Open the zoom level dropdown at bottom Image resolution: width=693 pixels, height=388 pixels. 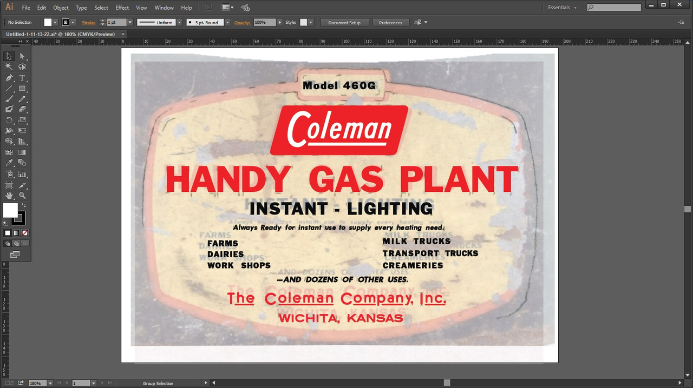pos(50,383)
